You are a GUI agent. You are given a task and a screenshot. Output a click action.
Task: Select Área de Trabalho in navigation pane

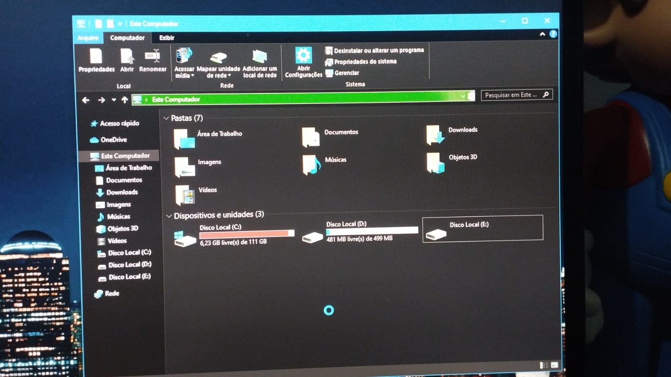[x=124, y=168]
